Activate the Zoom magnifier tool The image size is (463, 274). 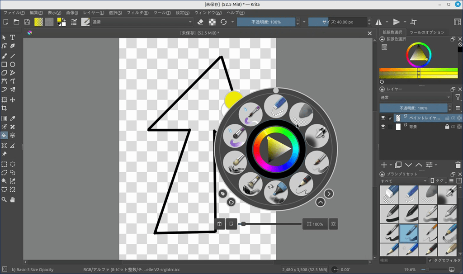coord(4,199)
